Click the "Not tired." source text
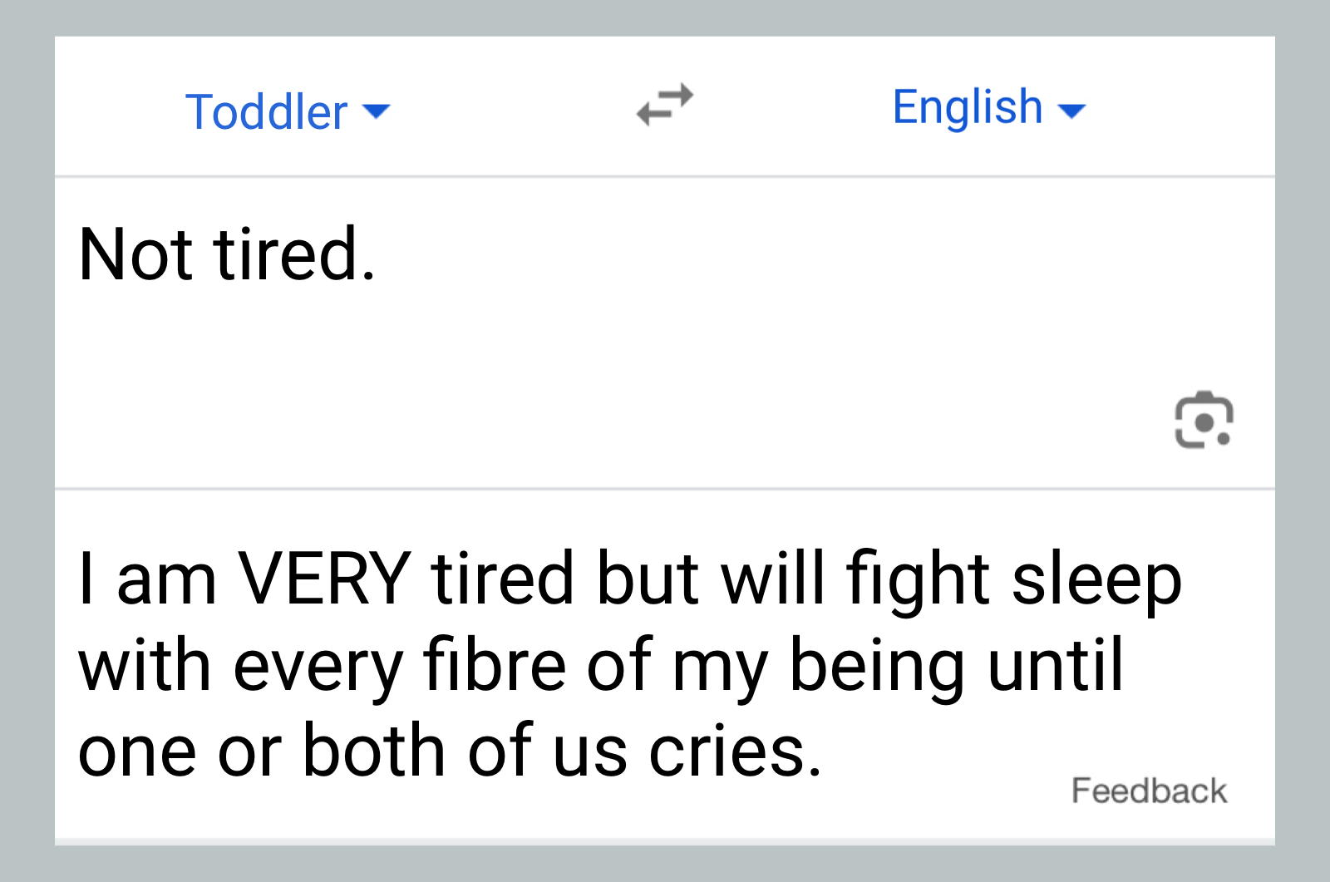Viewport: 1330px width, 882px height. pos(227,254)
